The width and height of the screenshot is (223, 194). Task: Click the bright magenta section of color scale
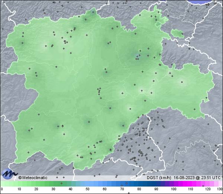point(188,184)
